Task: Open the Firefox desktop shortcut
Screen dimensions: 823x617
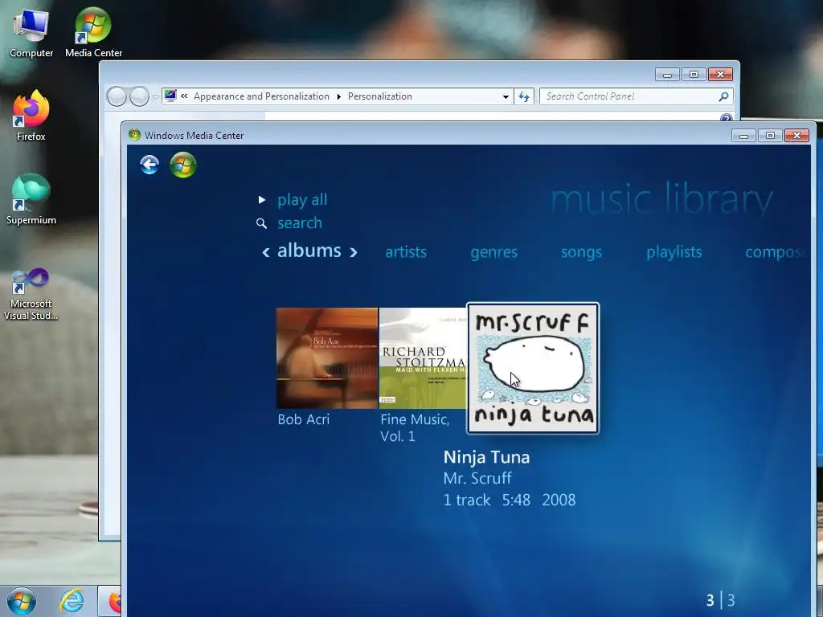Action: pos(31,116)
